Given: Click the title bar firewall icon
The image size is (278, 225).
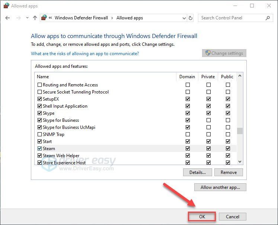Looking at the screenshot, I should coord(6,6).
